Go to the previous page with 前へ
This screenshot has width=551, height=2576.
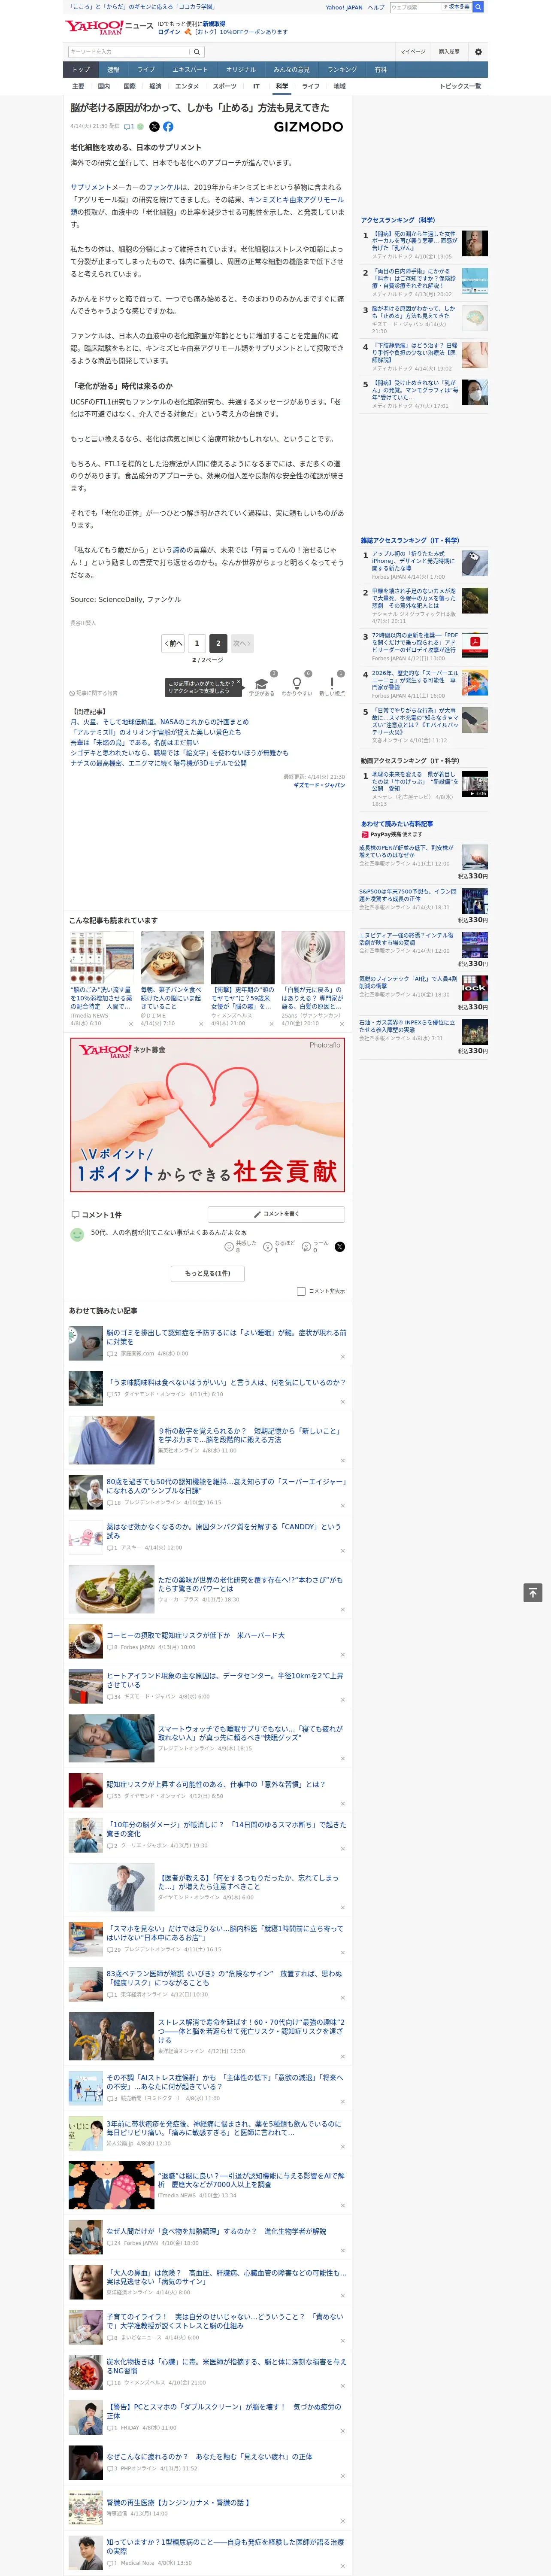173,643
